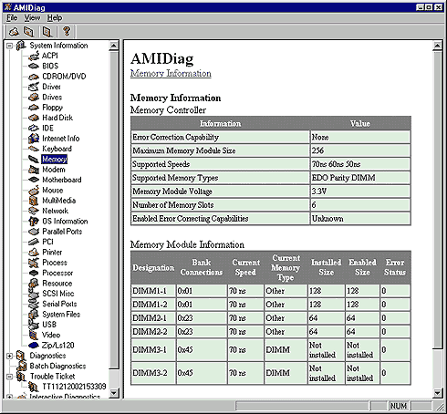Select Process in the tree
Viewport: 447px width, 414px height.
click(55, 263)
